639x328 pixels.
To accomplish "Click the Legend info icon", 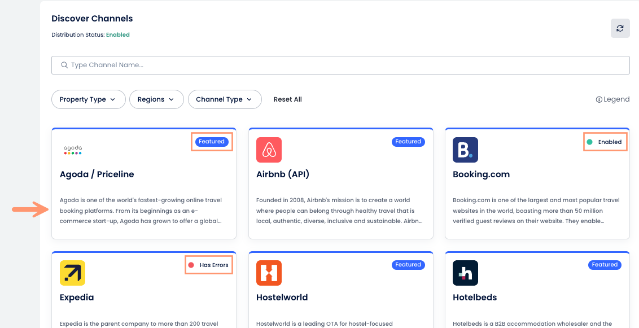I will [599, 99].
